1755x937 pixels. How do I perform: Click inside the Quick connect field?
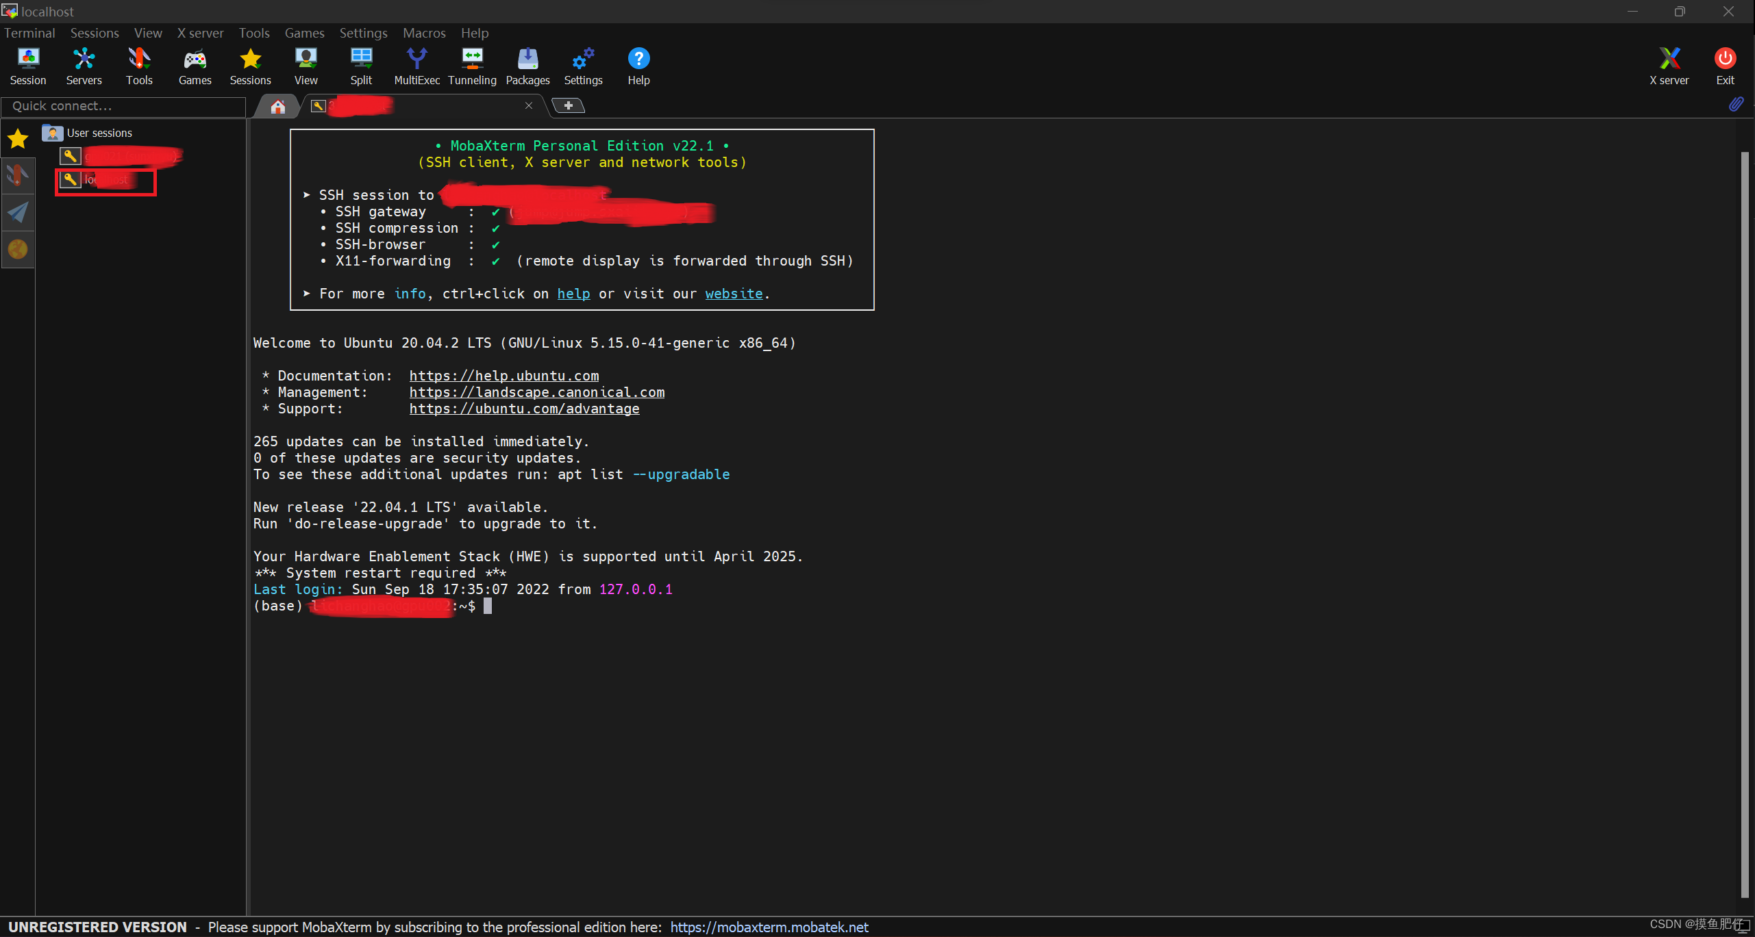(123, 106)
